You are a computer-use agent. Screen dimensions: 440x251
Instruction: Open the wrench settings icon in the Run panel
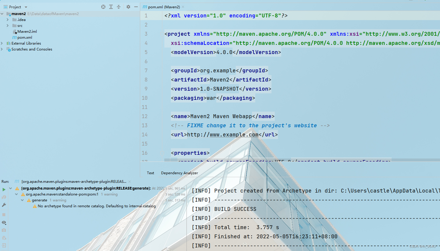tap(4, 205)
